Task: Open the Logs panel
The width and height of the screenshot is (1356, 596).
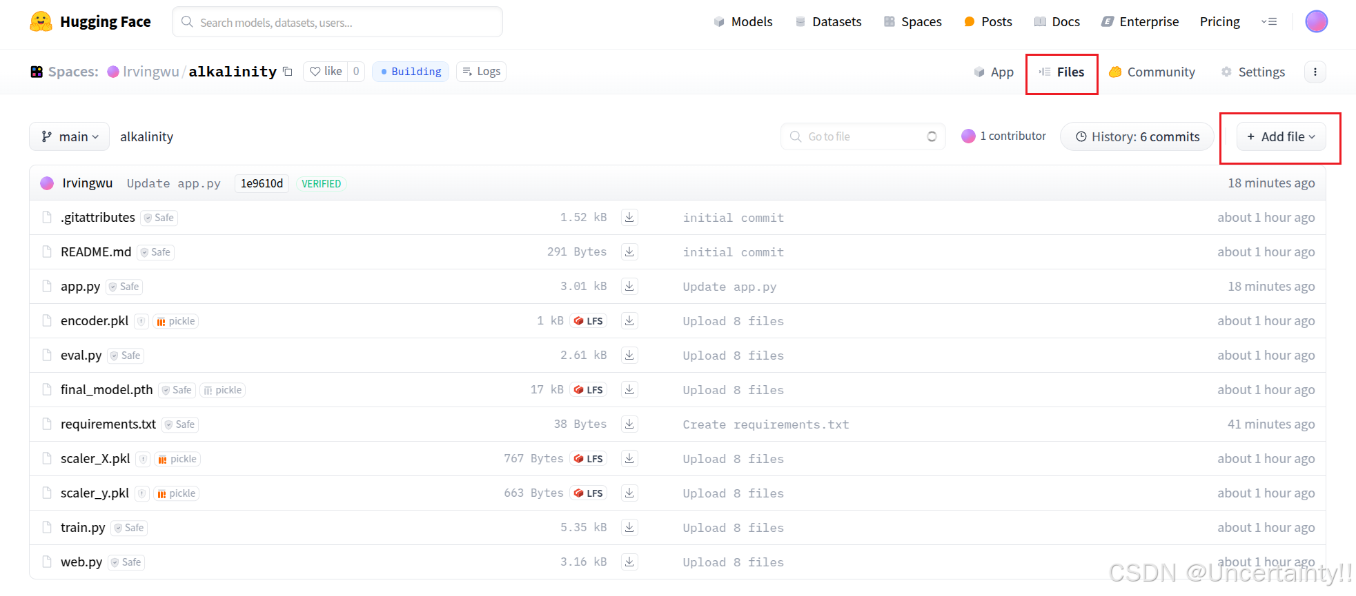Action: [481, 72]
